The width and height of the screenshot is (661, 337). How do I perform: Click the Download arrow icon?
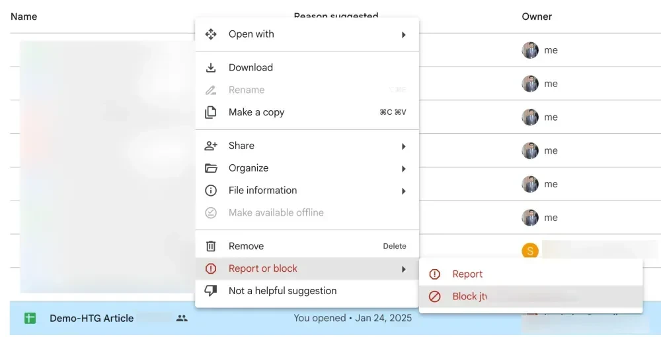pos(211,68)
